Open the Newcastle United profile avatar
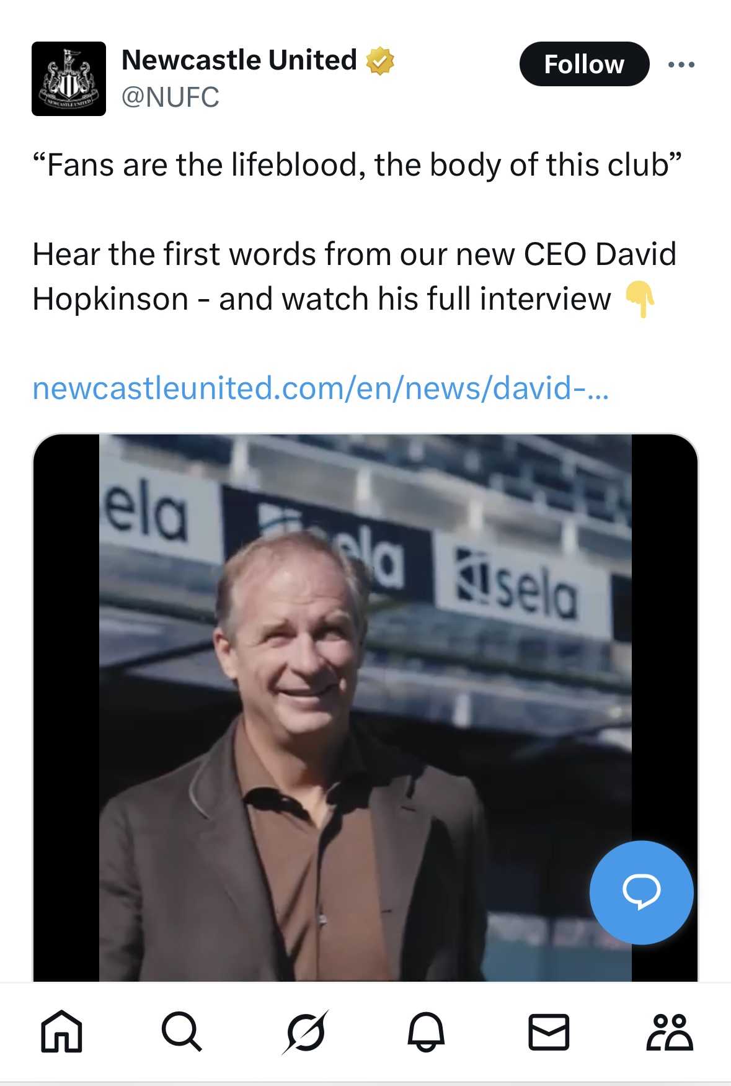 click(69, 79)
